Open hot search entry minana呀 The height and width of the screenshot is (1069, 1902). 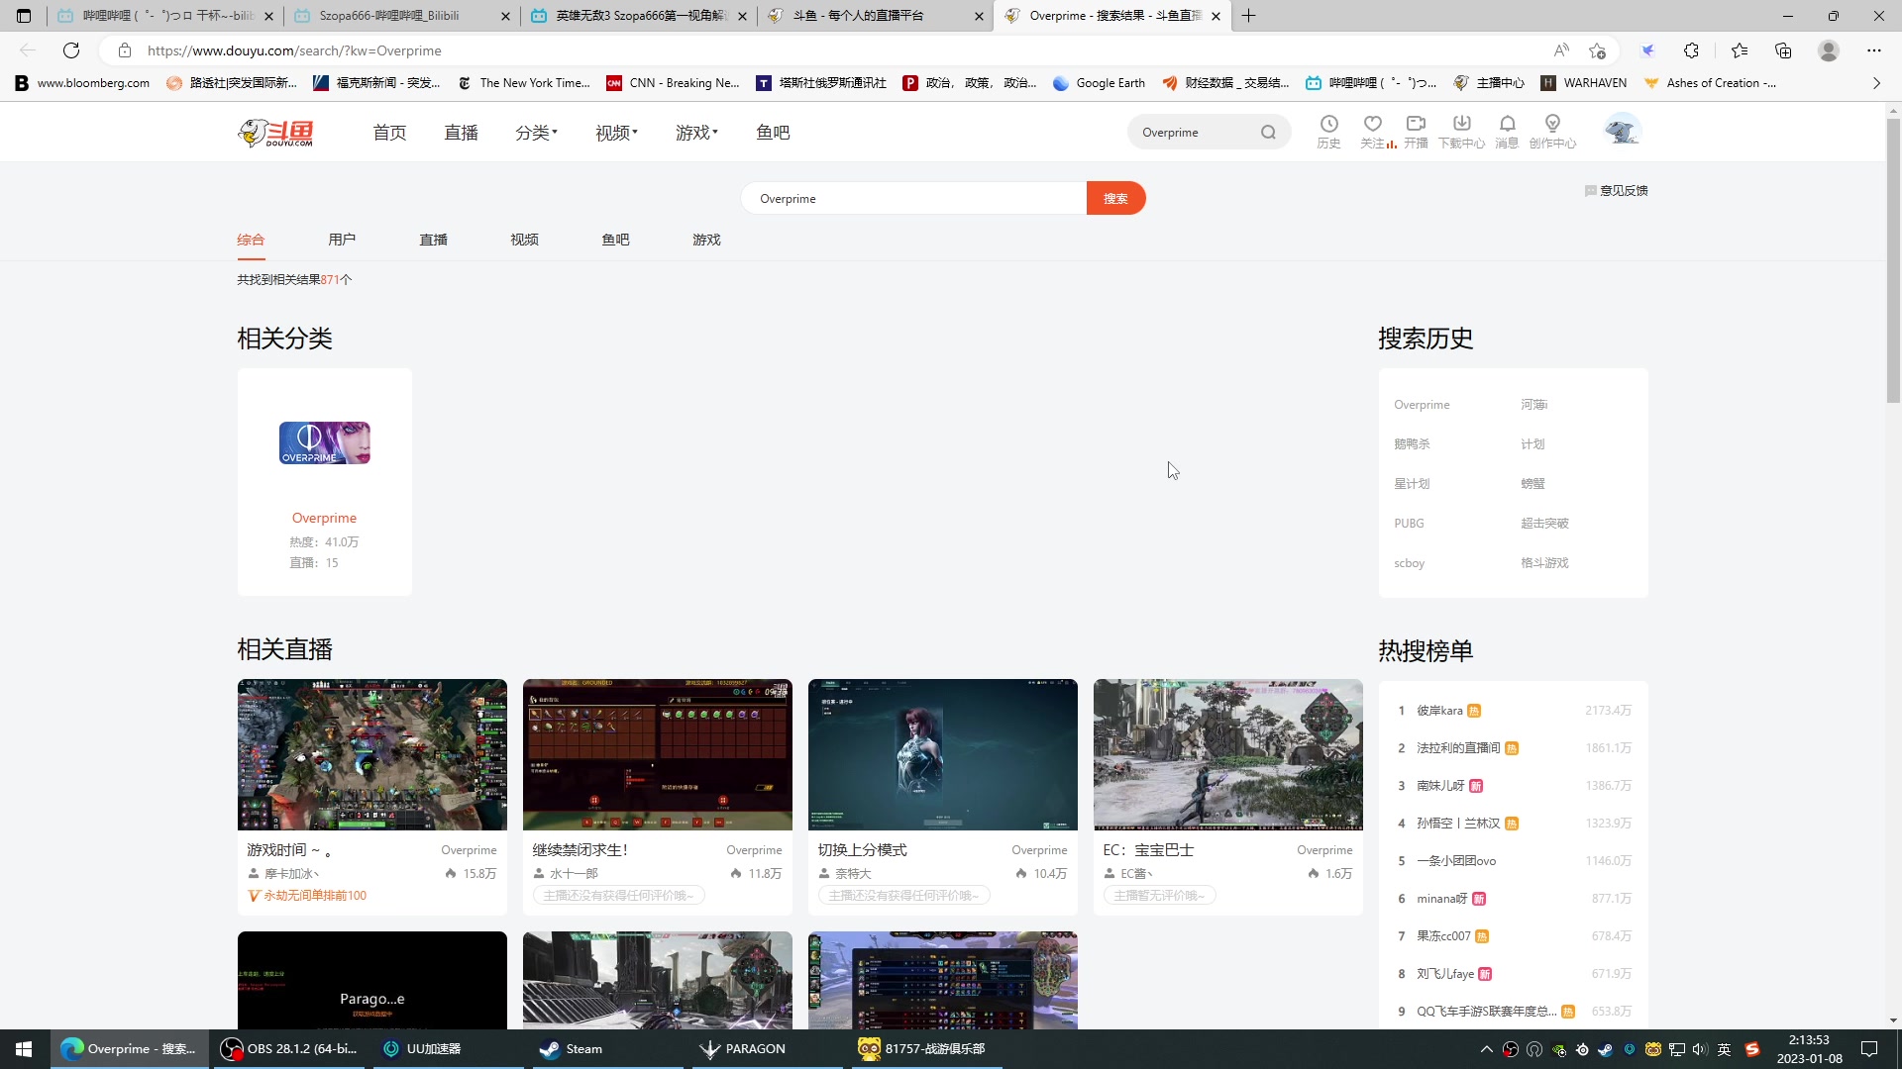pyautogui.click(x=1442, y=899)
